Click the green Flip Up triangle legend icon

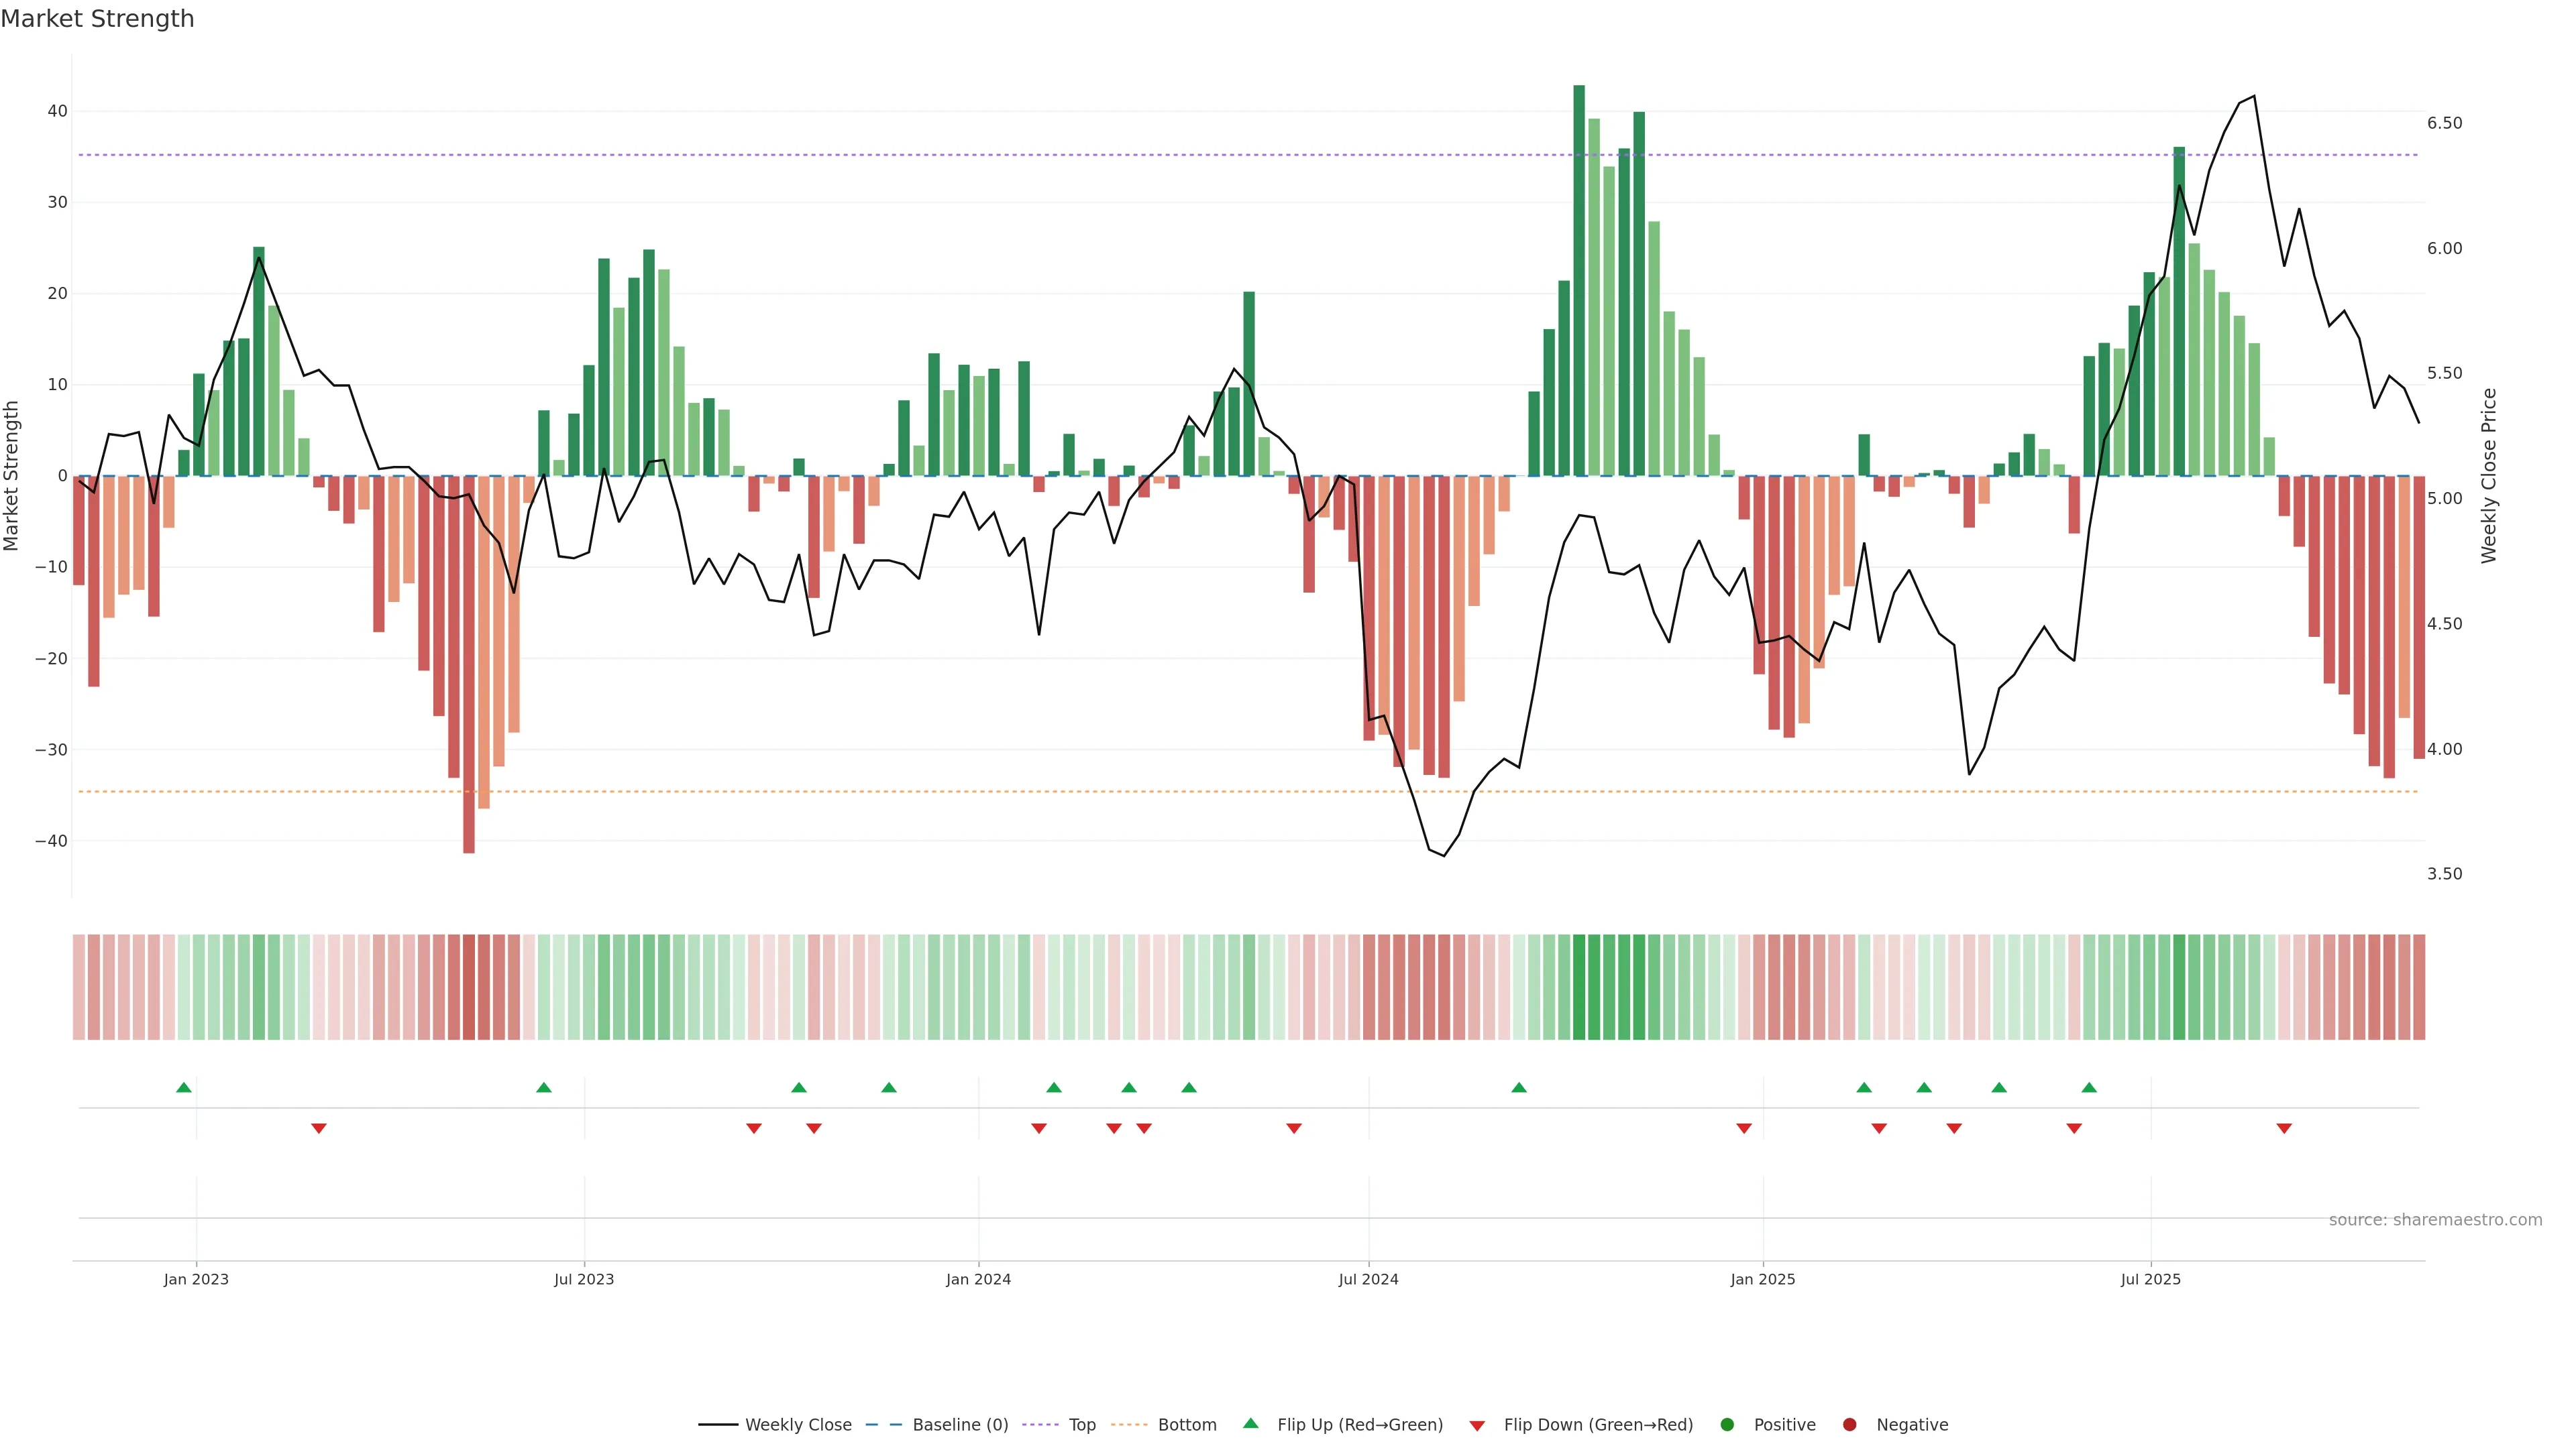pos(1250,1423)
